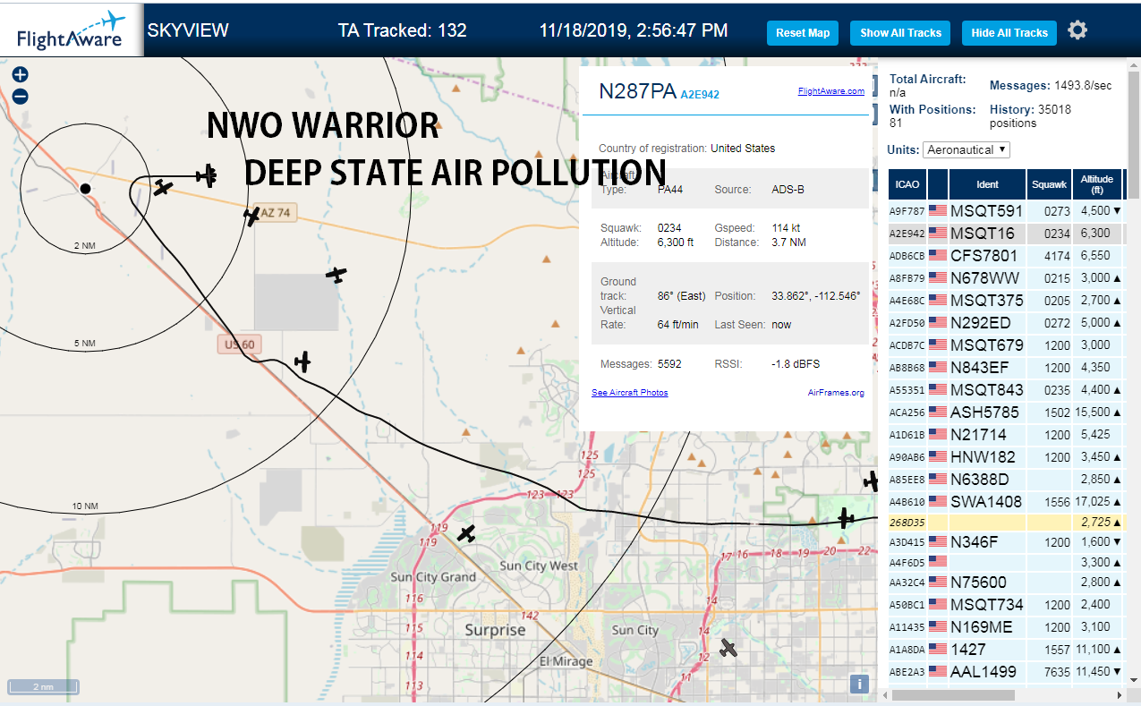This screenshot has height=706, width=1141.
Task: Select the MSQT843 row
Action: pyautogui.click(x=1006, y=390)
